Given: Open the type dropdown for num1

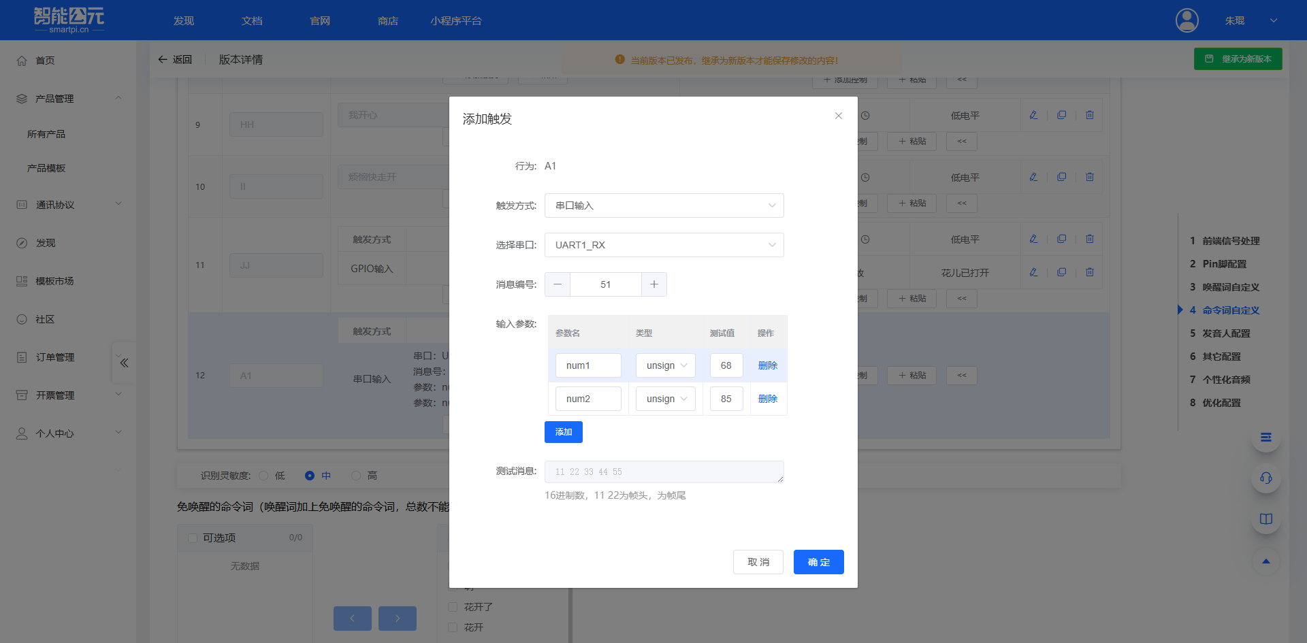Looking at the screenshot, I should 666,365.
